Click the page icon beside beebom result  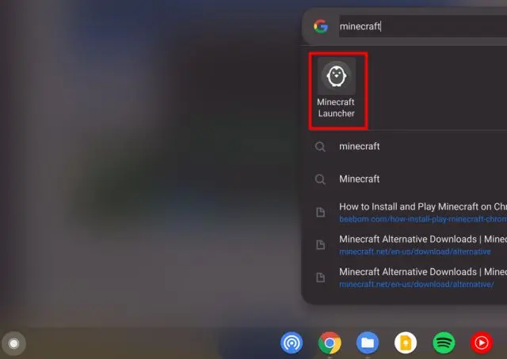320,213
